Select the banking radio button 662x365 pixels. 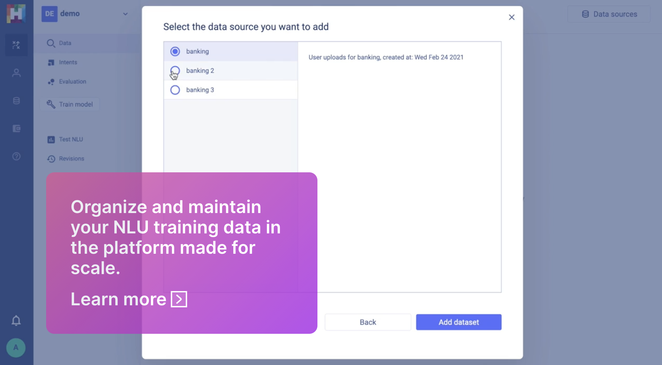(175, 52)
